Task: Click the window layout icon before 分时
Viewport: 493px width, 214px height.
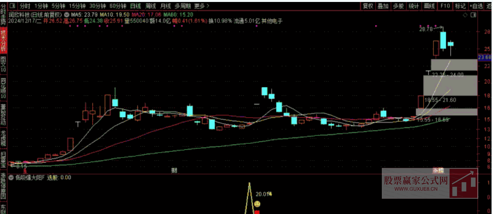Action: click(x=12, y=6)
